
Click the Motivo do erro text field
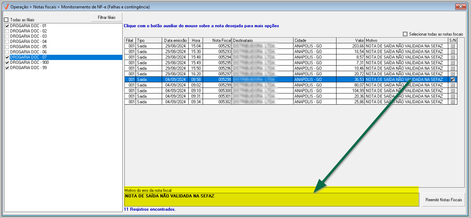click(271, 200)
